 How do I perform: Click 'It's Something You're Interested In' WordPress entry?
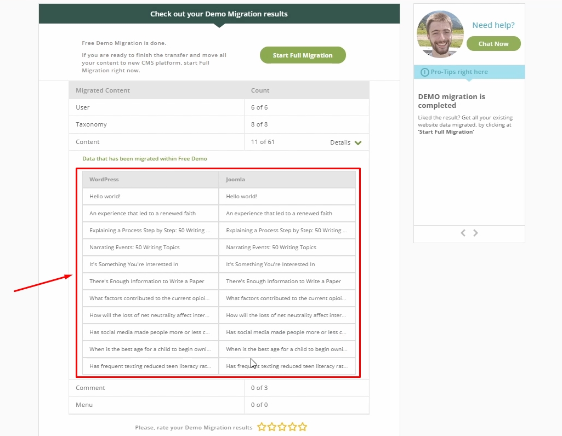[x=134, y=265]
